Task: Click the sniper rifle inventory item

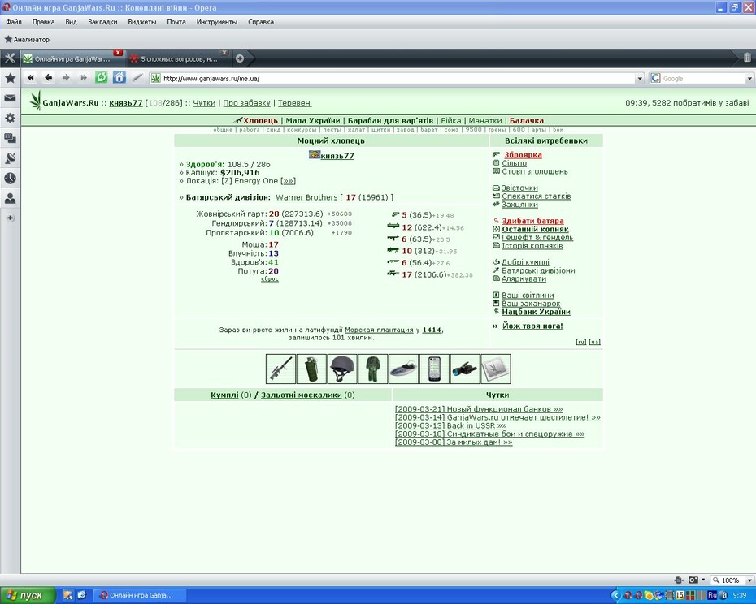Action: pos(280,369)
